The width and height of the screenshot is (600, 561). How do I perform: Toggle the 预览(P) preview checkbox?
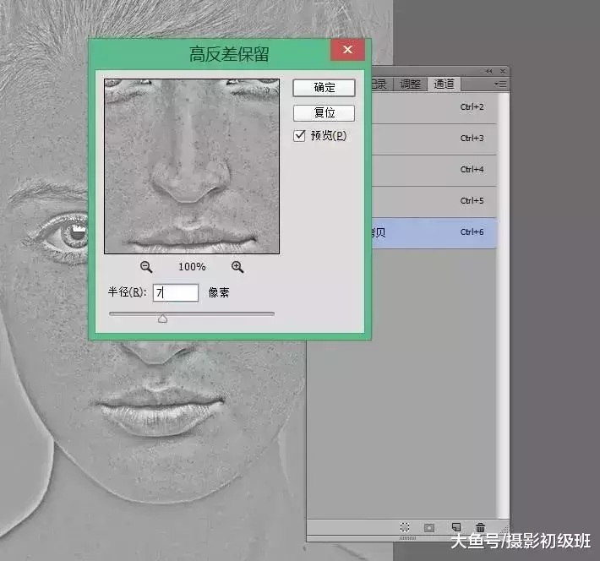(x=299, y=135)
